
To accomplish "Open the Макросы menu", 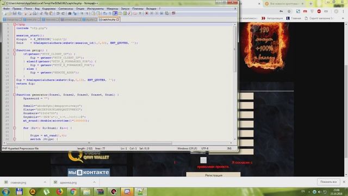I will (x=113, y=9).
